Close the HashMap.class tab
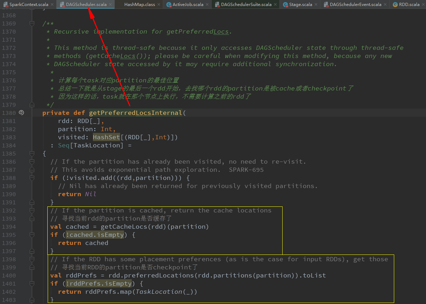Viewport: 426px width, 304px height. coord(159,5)
